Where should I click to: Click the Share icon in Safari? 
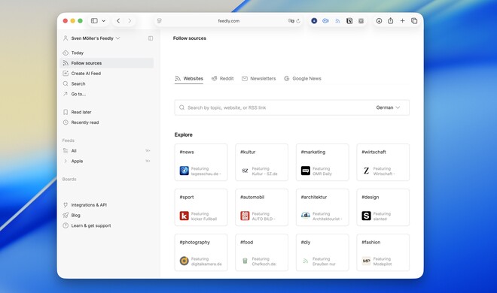pyautogui.click(x=391, y=20)
